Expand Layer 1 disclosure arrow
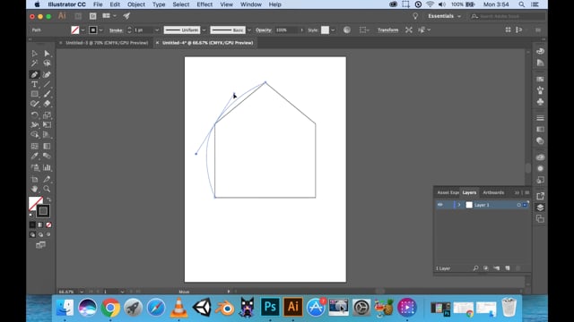Image resolution: width=574 pixels, height=322 pixels. click(459, 205)
